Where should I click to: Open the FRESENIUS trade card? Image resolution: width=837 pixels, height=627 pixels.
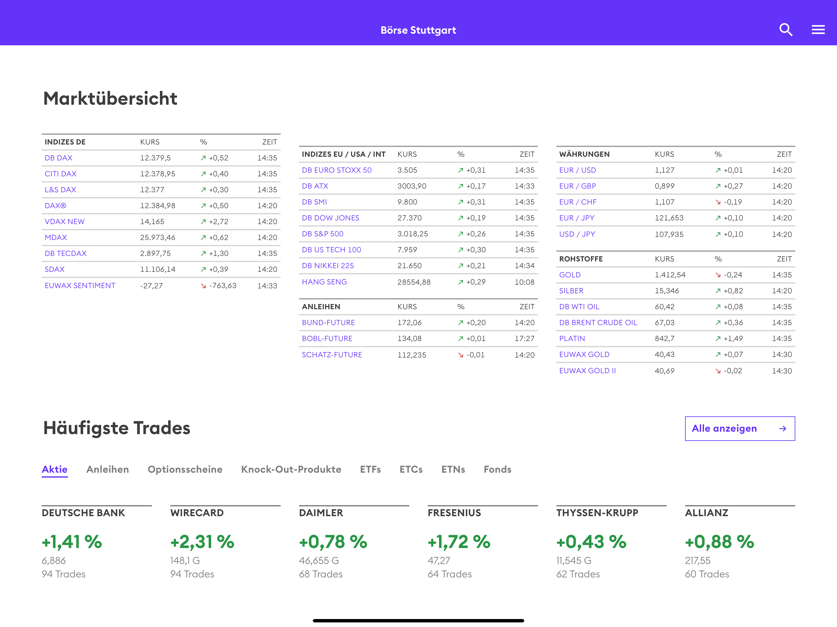coord(483,542)
